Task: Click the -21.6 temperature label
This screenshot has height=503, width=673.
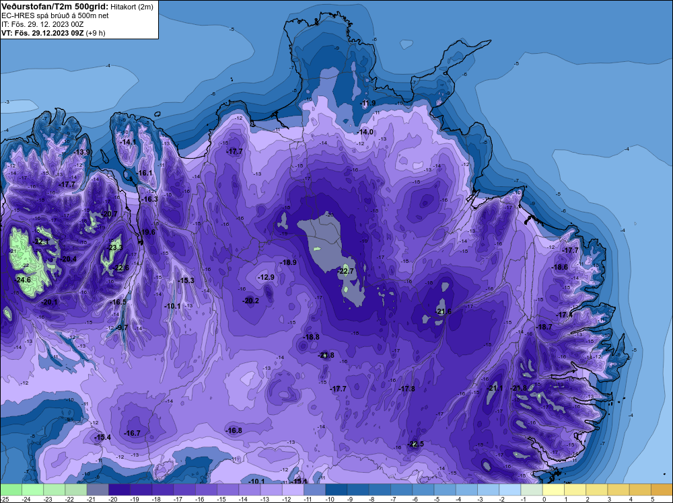Action: (444, 312)
